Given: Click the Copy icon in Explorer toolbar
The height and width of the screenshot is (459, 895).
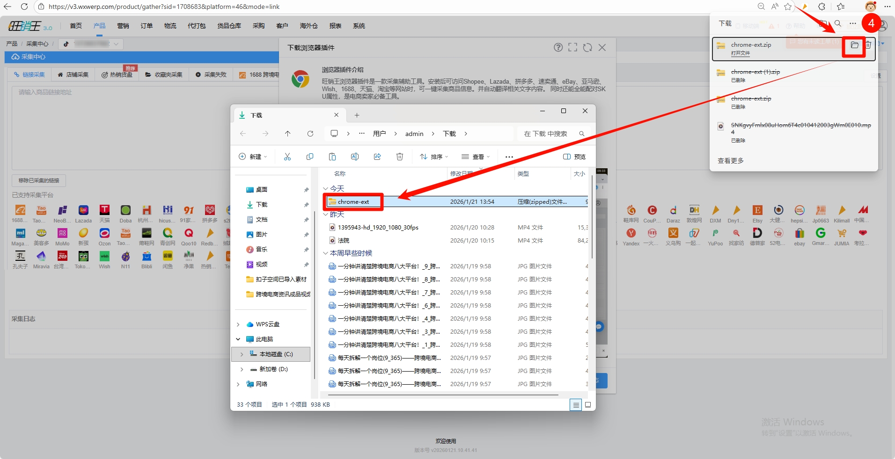Looking at the screenshot, I should coord(310,157).
